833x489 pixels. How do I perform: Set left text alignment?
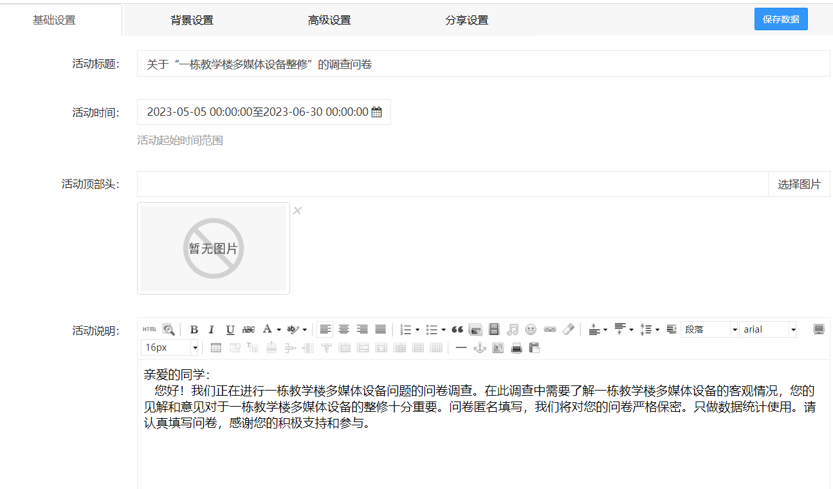(x=325, y=329)
